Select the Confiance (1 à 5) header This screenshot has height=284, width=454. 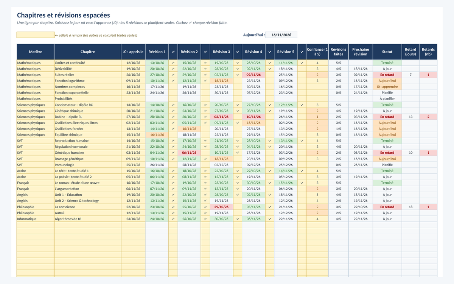click(317, 52)
